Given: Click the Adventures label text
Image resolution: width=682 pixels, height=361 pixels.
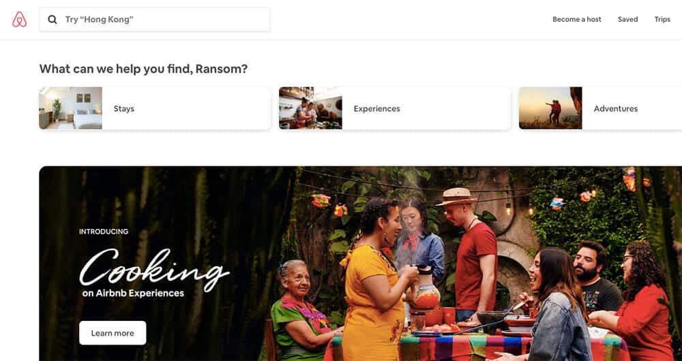Looking at the screenshot, I should click(615, 108).
